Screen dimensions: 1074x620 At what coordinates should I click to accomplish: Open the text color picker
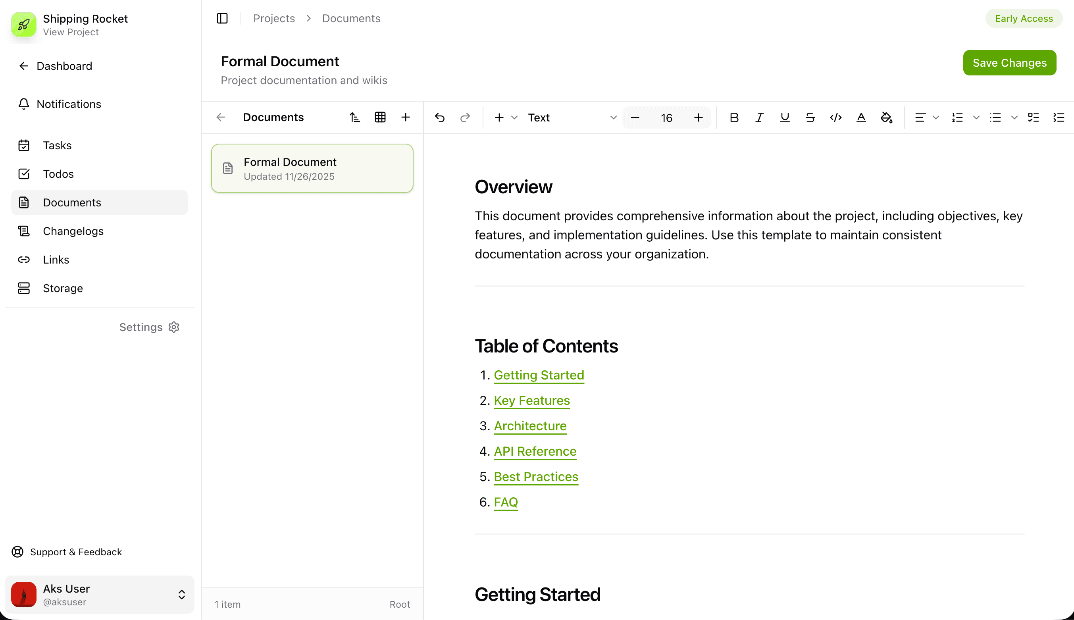[861, 117]
